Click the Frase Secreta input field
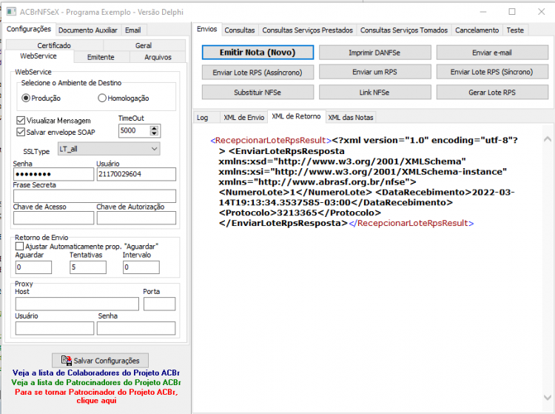This screenshot has width=555, height=414. click(x=95, y=196)
